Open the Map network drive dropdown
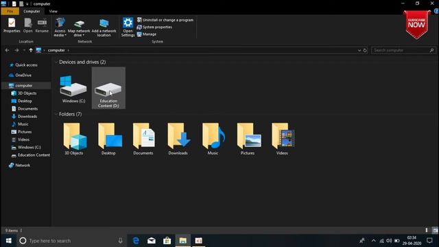 (x=79, y=27)
